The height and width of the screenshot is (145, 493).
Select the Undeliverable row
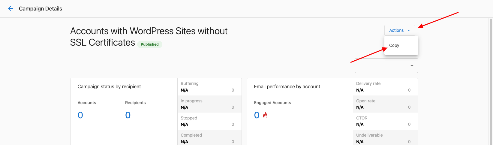click(x=385, y=137)
